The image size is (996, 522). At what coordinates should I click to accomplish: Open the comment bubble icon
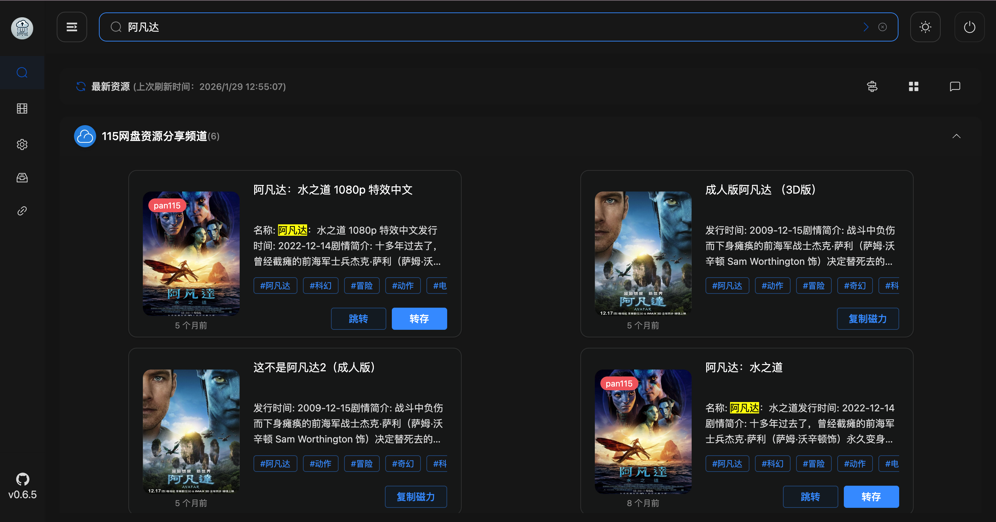coord(954,86)
